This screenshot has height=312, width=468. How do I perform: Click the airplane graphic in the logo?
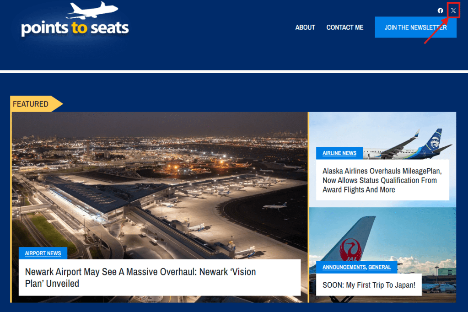coord(91,10)
